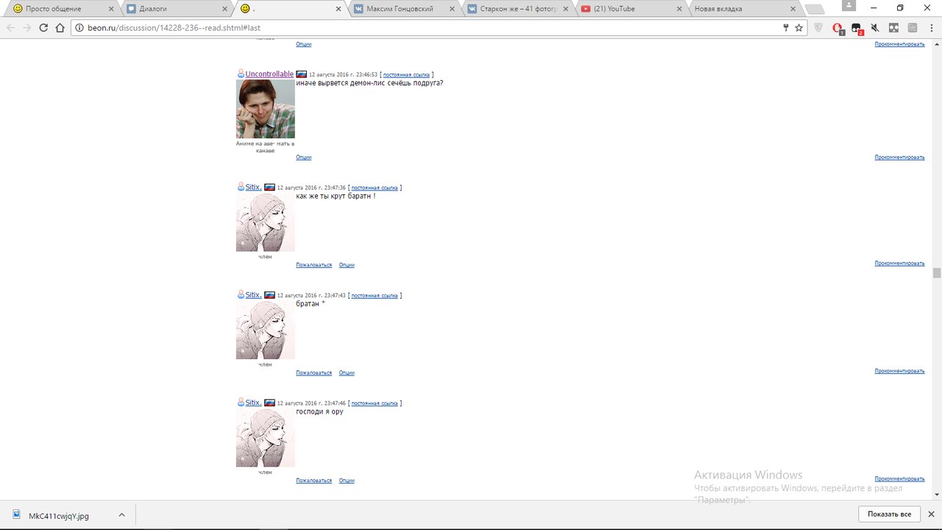Click Опции under the 'господи я ору' post
This screenshot has width=942, height=530.
tap(347, 481)
